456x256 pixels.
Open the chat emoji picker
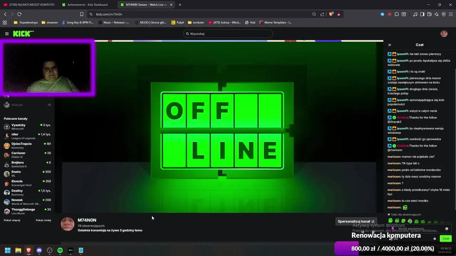pyautogui.click(x=447, y=229)
